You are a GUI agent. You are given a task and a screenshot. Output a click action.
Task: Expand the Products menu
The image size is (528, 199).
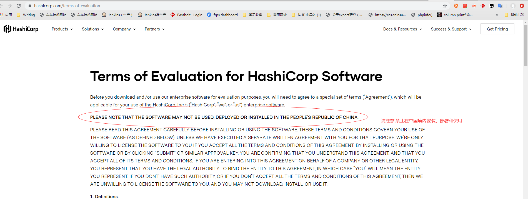(x=62, y=29)
